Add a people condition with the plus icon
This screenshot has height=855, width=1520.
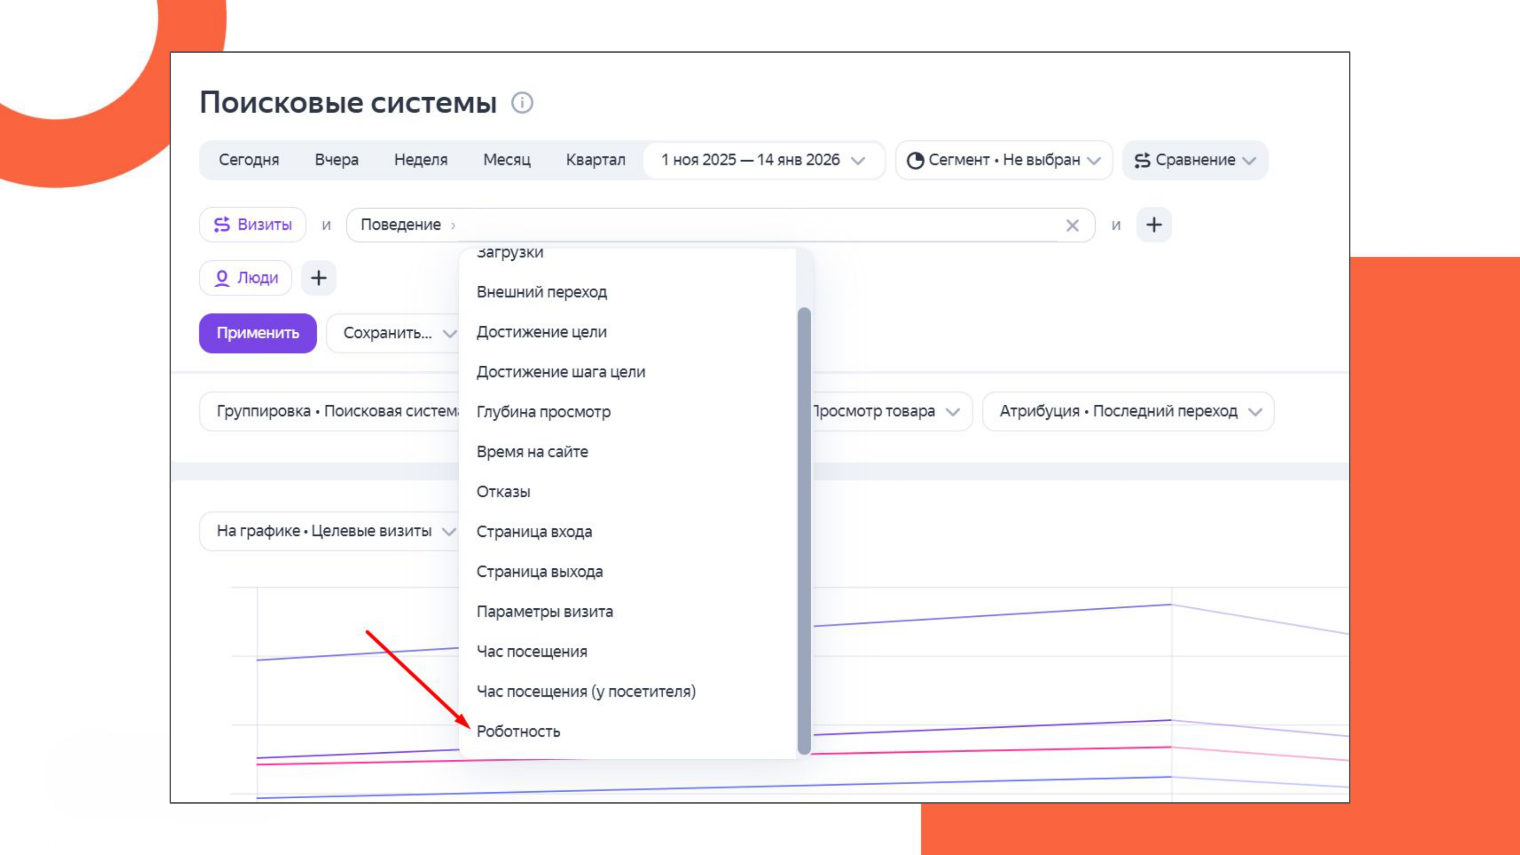[x=319, y=278]
